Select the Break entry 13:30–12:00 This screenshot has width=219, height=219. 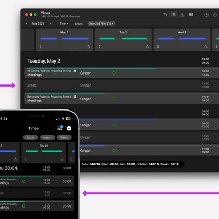coord(121,86)
